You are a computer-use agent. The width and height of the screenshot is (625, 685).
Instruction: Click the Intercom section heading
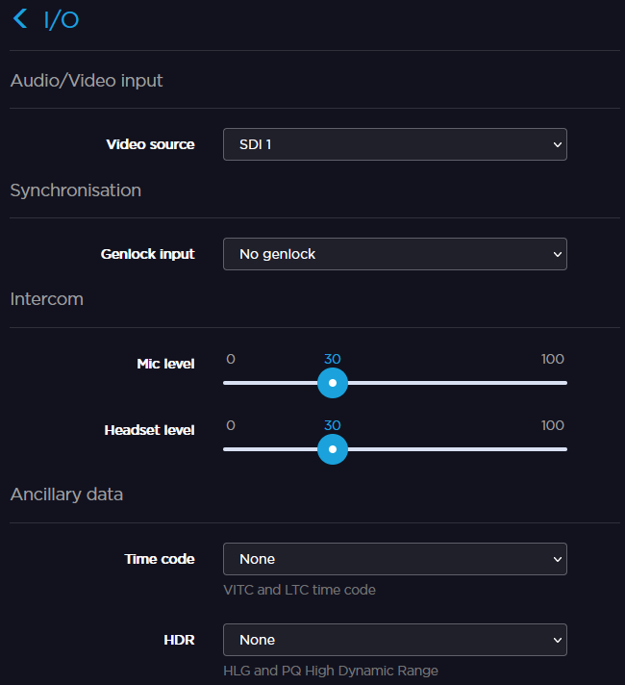pyautogui.click(x=47, y=299)
